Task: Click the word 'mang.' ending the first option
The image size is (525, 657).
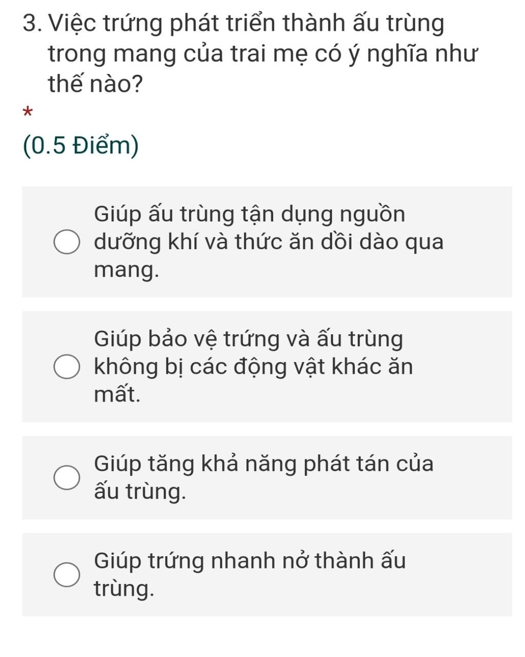Action: click(x=127, y=271)
